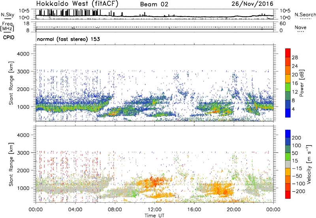The width and height of the screenshot is (316, 218).
Task: Click the N.Search legend label
Action: click(x=305, y=15)
